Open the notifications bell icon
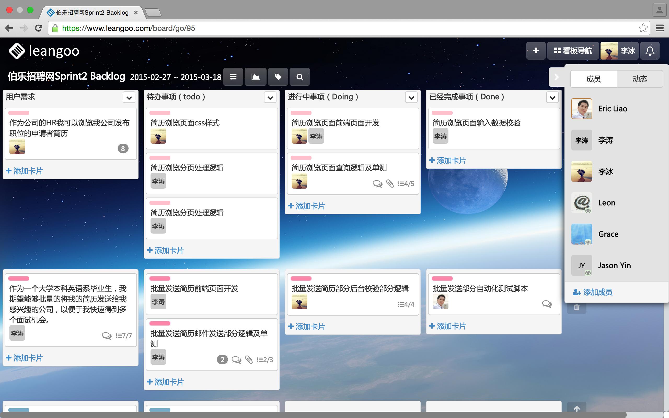The width and height of the screenshot is (669, 418). (650, 51)
